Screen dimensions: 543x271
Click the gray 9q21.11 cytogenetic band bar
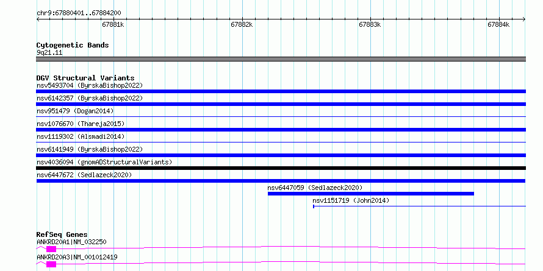tap(281, 59)
